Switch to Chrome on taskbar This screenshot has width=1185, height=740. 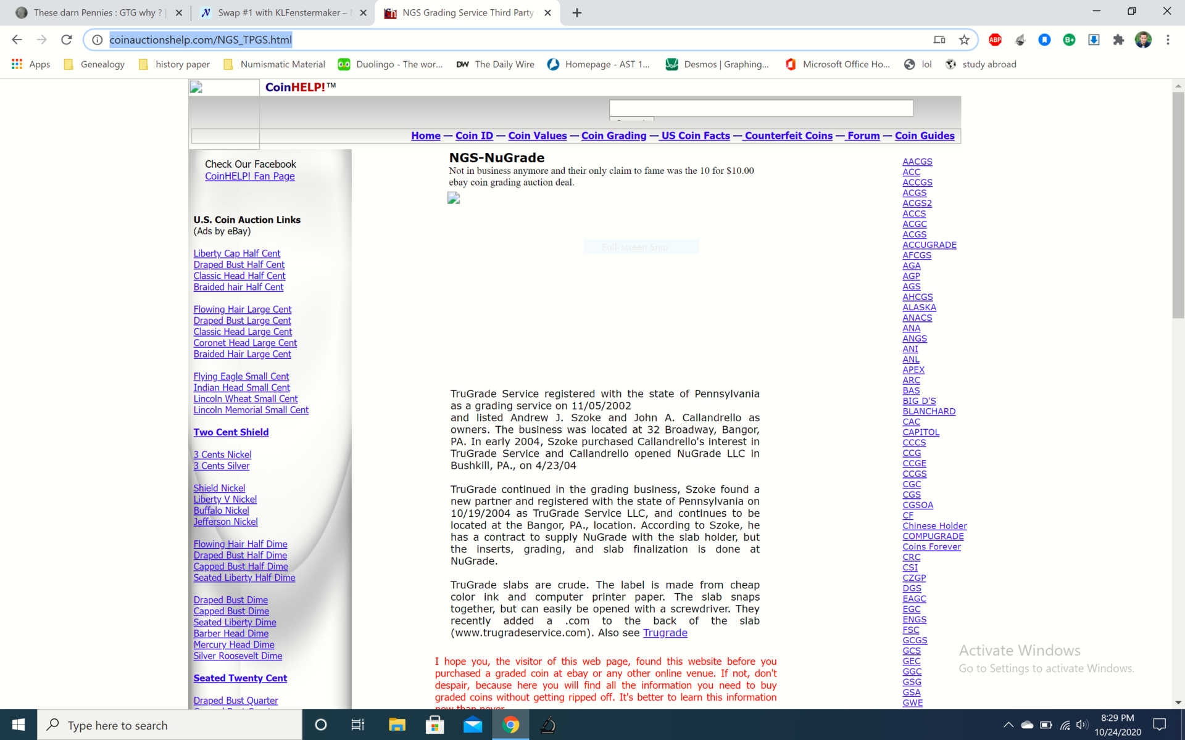click(510, 725)
